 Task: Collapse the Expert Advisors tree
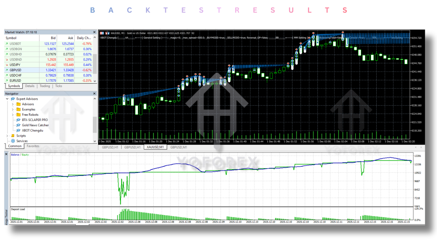click(x=7, y=99)
